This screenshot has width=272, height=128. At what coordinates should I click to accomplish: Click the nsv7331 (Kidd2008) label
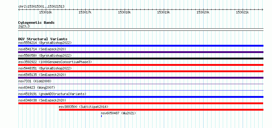35,81
